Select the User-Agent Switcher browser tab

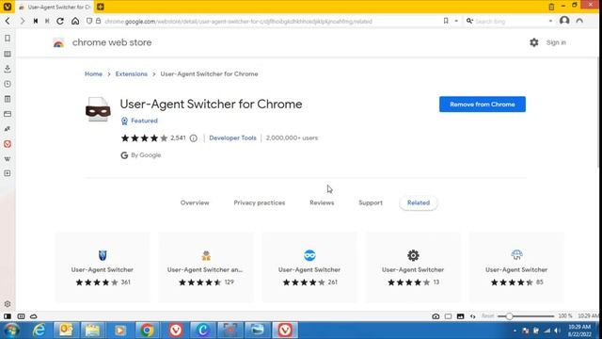tap(55, 7)
